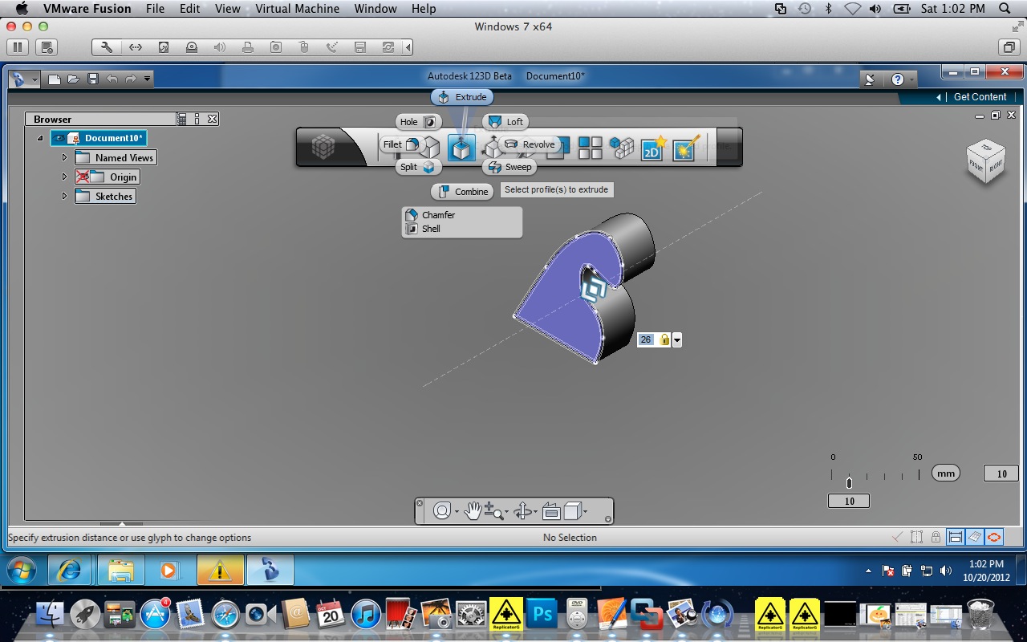Save the current document
Image resolution: width=1027 pixels, height=642 pixels.
(x=93, y=79)
